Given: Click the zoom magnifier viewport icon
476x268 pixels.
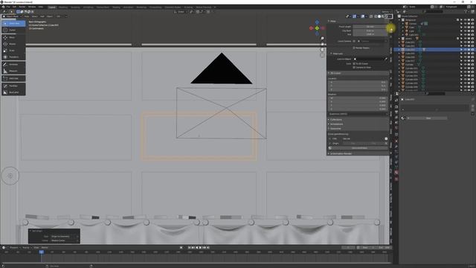Looking at the screenshot, I should point(322,39).
